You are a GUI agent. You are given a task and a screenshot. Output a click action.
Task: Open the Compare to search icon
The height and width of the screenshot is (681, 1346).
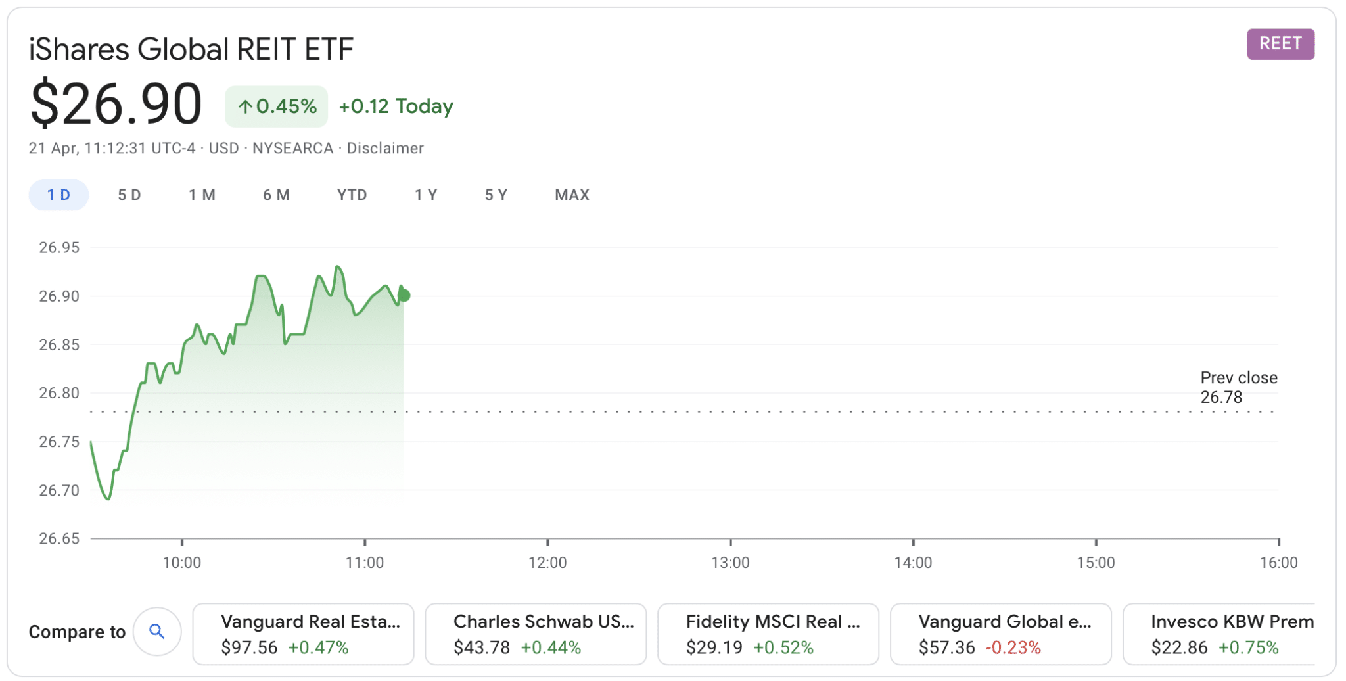click(157, 632)
